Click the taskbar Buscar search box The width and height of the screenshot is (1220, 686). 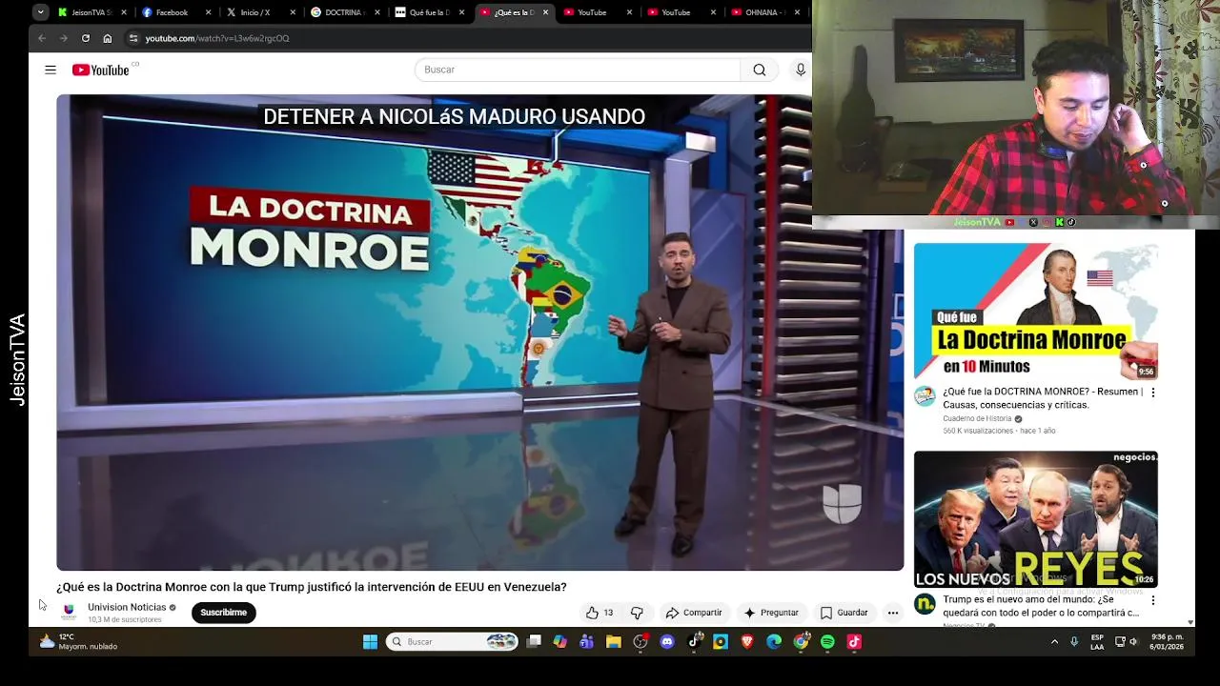pyautogui.click(x=453, y=642)
